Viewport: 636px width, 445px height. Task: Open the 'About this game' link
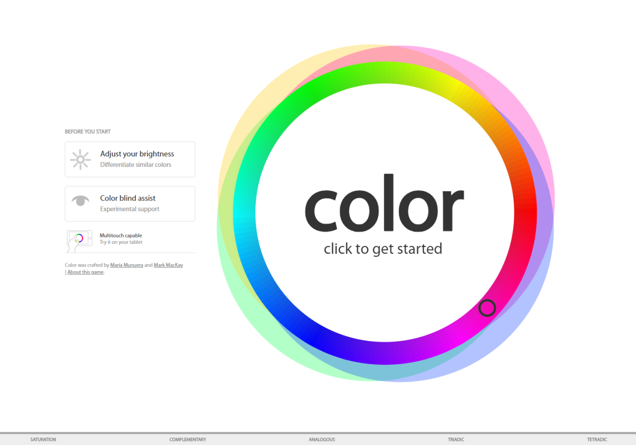85,272
